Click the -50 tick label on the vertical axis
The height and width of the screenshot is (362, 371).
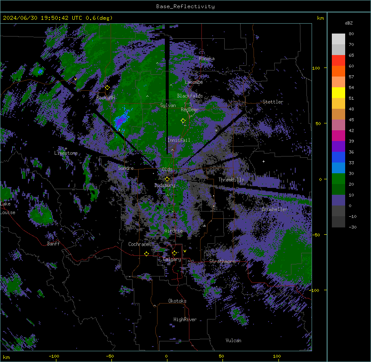tap(316, 235)
